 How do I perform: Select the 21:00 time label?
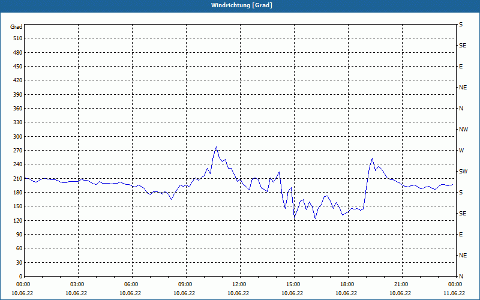pos(401,284)
